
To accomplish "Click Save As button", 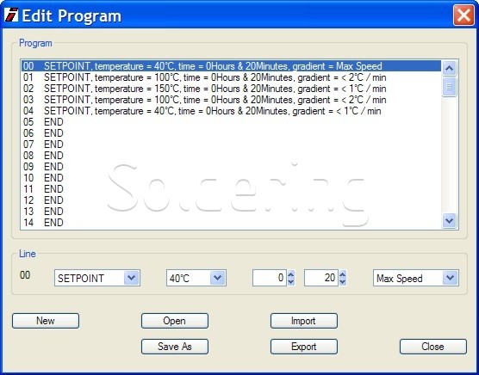I will tap(175, 347).
